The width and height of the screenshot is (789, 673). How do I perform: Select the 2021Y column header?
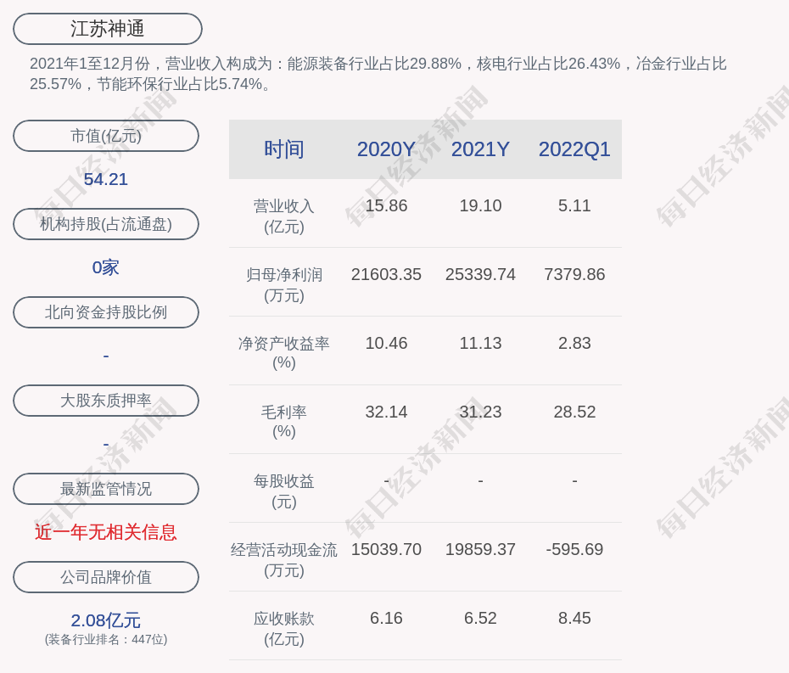point(480,149)
